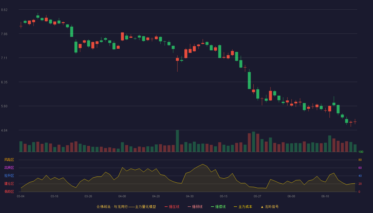The image size is (373, 213).
Task: Toggle the 强弱线 legend entry
Action: pos(195,207)
